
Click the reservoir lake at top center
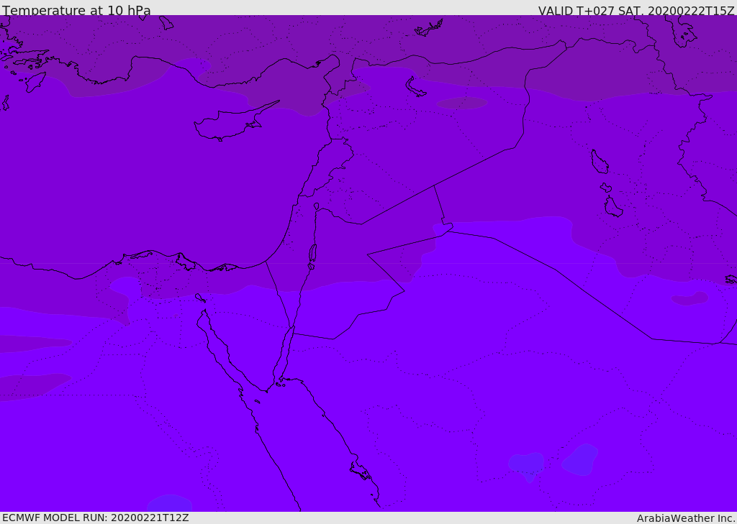click(x=415, y=87)
